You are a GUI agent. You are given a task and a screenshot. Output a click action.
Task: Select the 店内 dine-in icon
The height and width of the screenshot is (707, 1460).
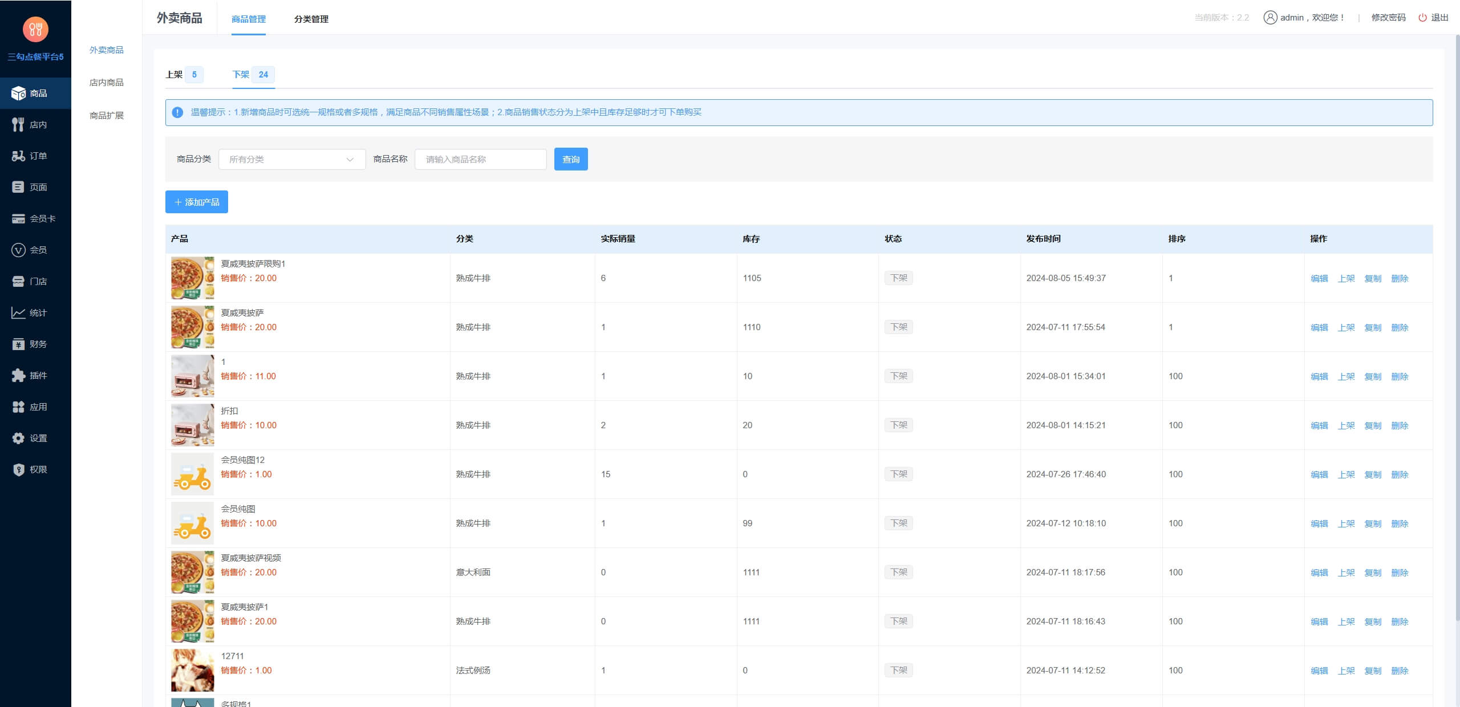pos(35,124)
